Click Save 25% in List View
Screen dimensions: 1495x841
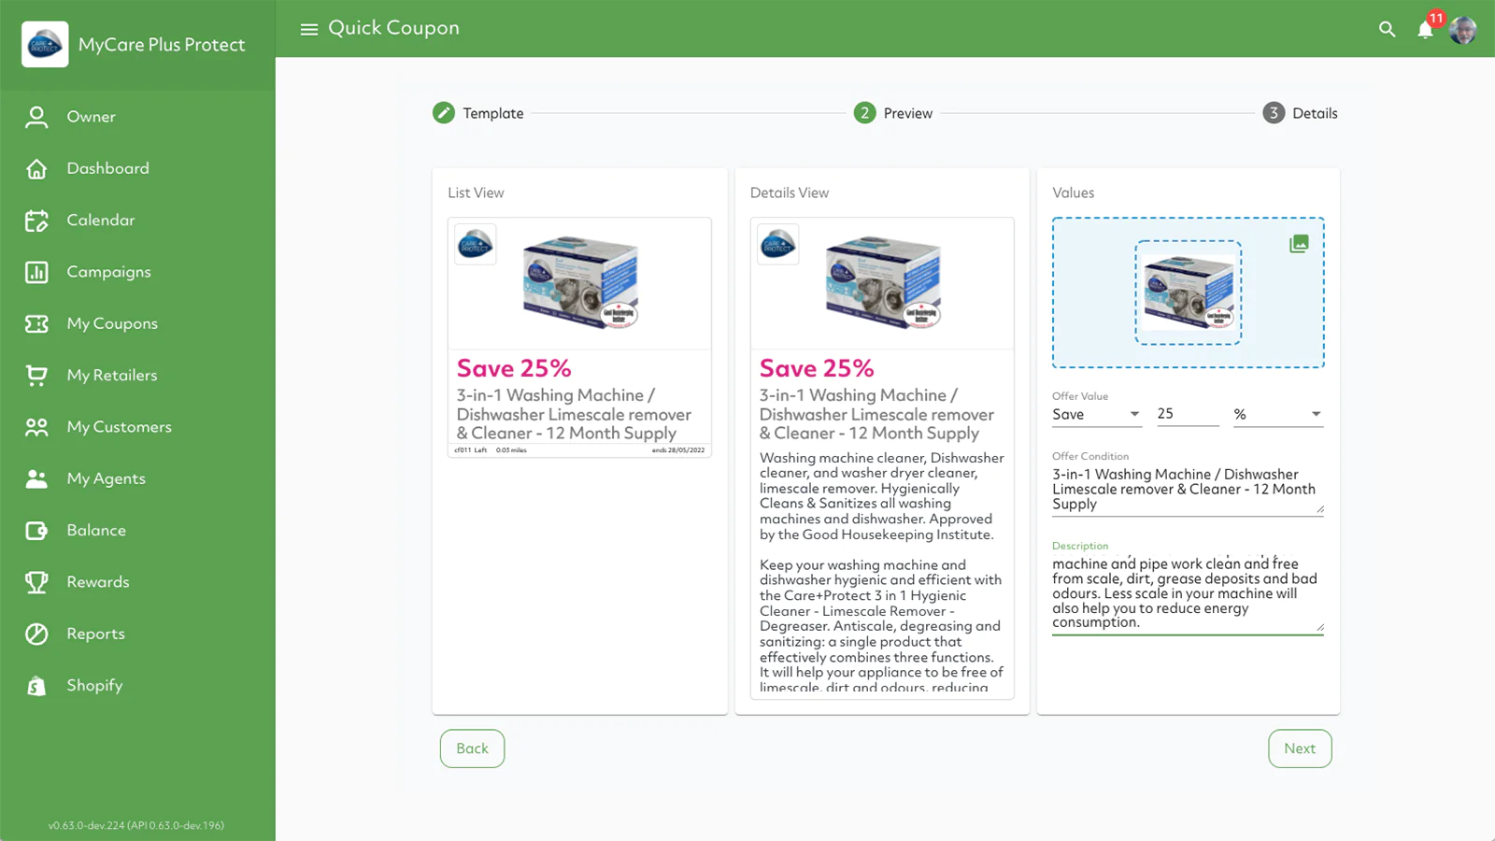(514, 368)
